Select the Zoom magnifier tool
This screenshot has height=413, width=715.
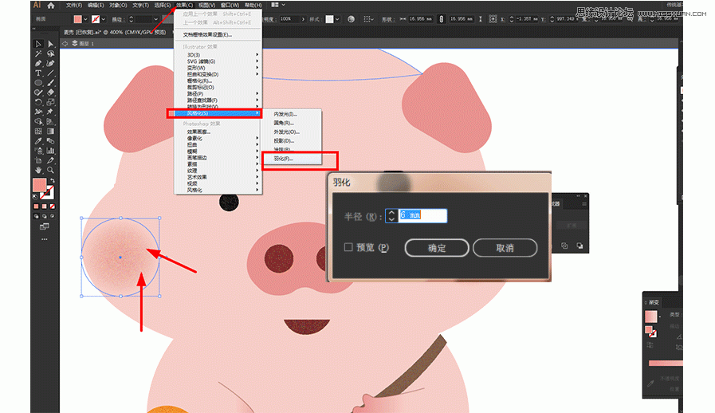50,170
